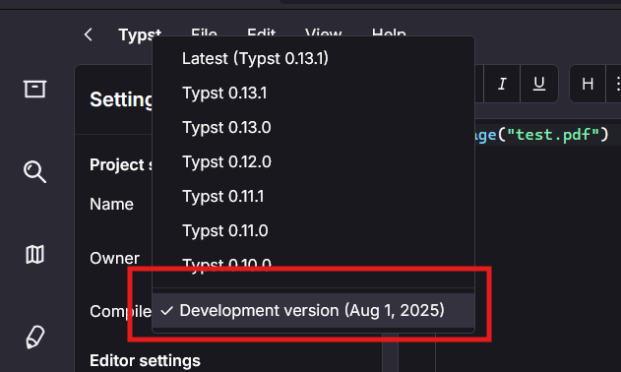Viewport: 621px width, 372px height.
Task: Insert heading with H button
Action: (x=588, y=84)
